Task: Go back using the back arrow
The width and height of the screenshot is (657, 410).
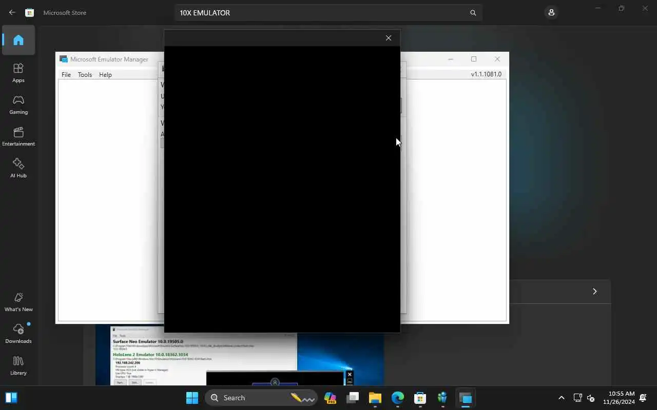Action: (12, 12)
